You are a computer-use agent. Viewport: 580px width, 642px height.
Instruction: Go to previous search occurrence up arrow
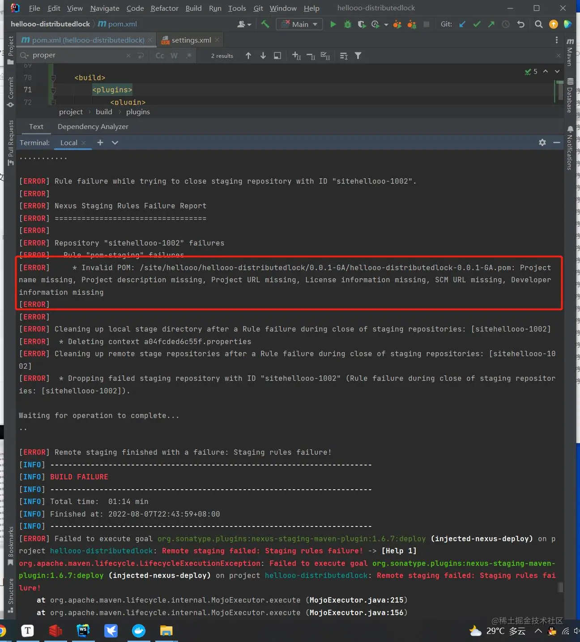point(248,56)
